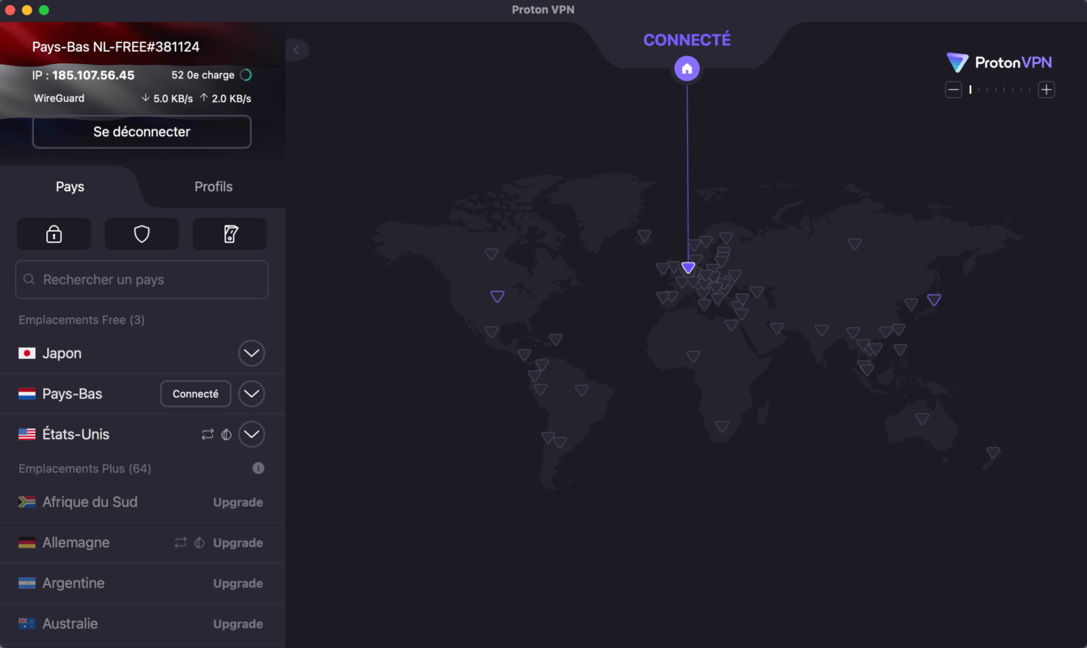
Task: Click the Rechercher un pays search field
Action: coord(142,279)
